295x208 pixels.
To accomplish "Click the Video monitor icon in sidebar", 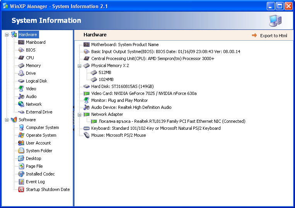I will coord(21,89).
